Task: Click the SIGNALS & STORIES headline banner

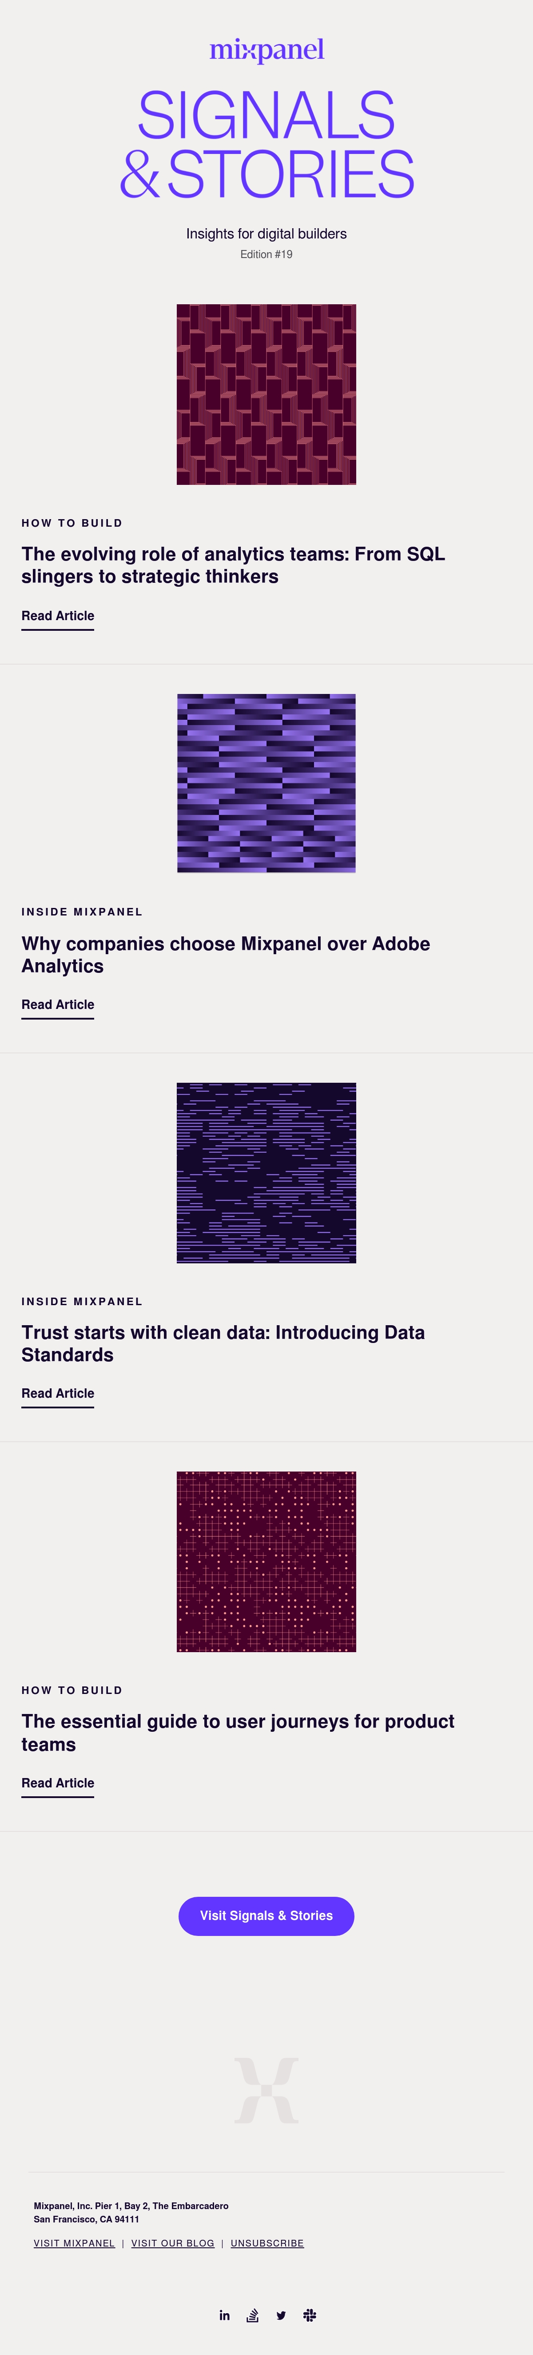Action: [266, 145]
